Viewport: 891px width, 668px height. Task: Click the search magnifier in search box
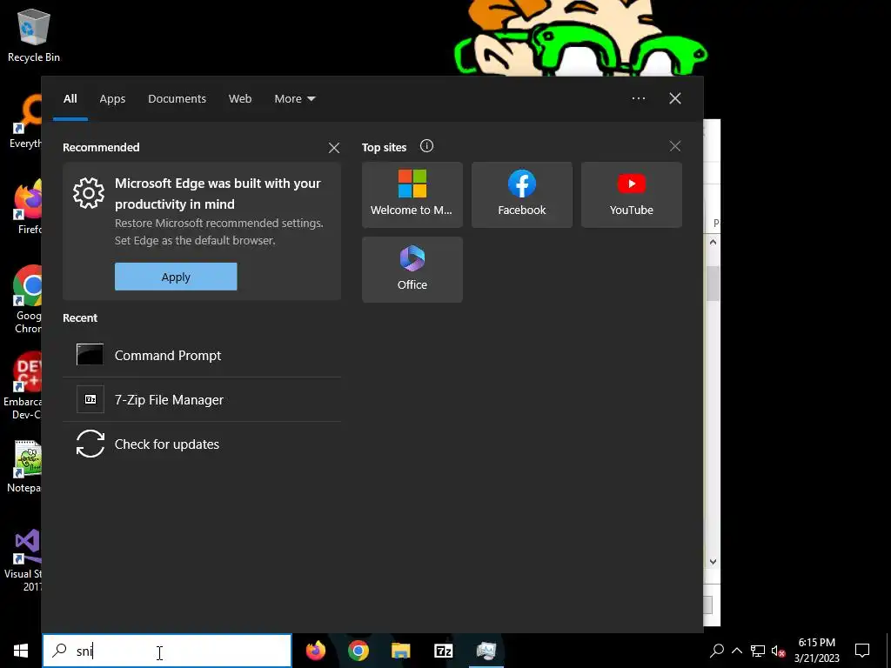[60, 651]
